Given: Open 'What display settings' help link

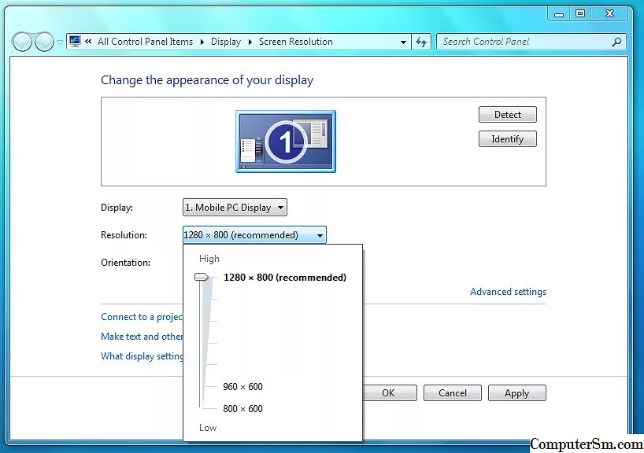Looking at the screenshot, I should click(x=142, y=356).
